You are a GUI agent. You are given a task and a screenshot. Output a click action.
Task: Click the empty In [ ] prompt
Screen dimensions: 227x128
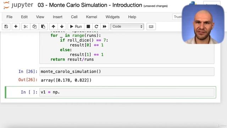click(29, 92)
